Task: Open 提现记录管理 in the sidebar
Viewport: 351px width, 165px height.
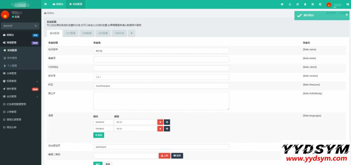Action: tap(21, 119)
